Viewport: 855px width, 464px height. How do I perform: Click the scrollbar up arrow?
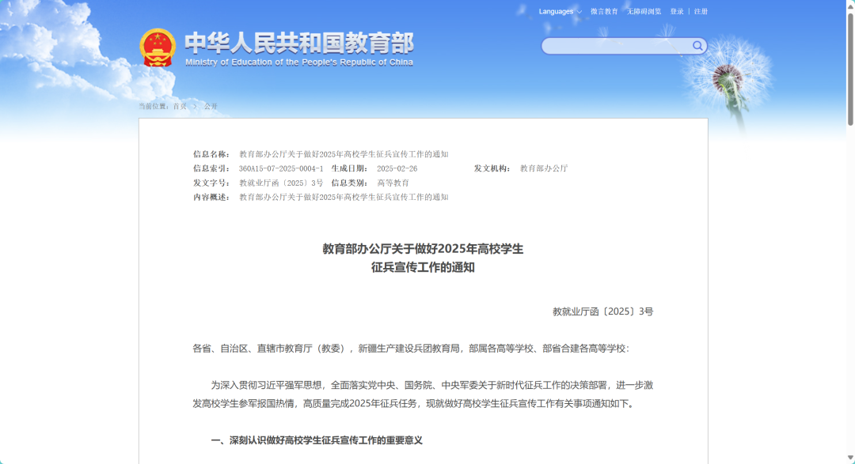850,5
